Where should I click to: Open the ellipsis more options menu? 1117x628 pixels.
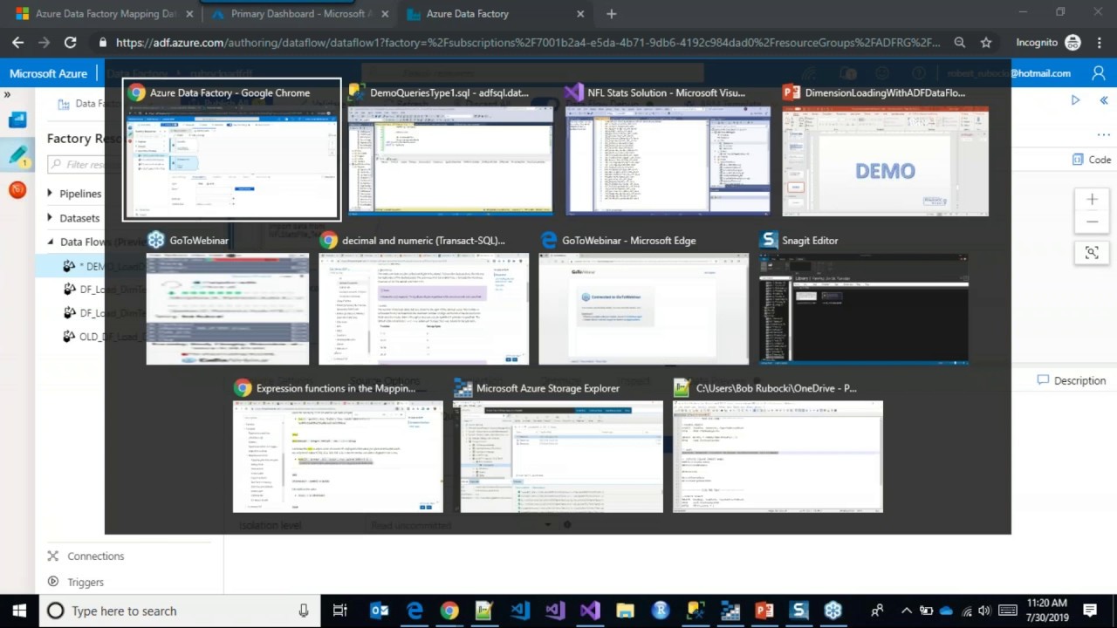(1103, 135)
